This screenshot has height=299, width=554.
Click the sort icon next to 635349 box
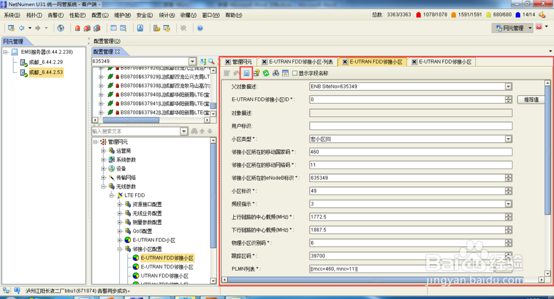[203, 61]
